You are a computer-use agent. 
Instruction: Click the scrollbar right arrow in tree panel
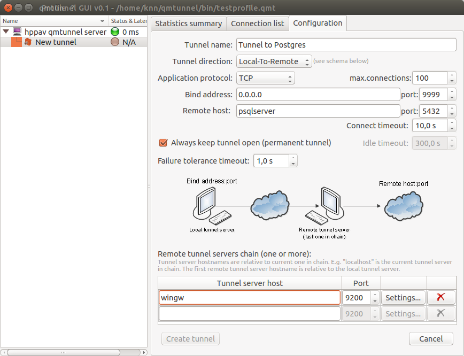click(144, 352)
